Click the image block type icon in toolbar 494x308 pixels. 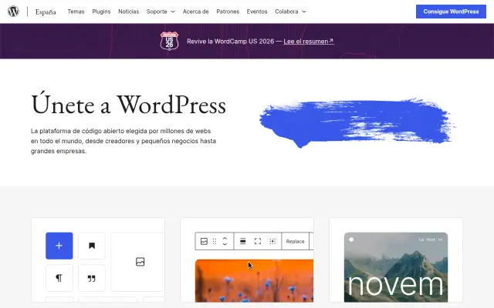204,241
